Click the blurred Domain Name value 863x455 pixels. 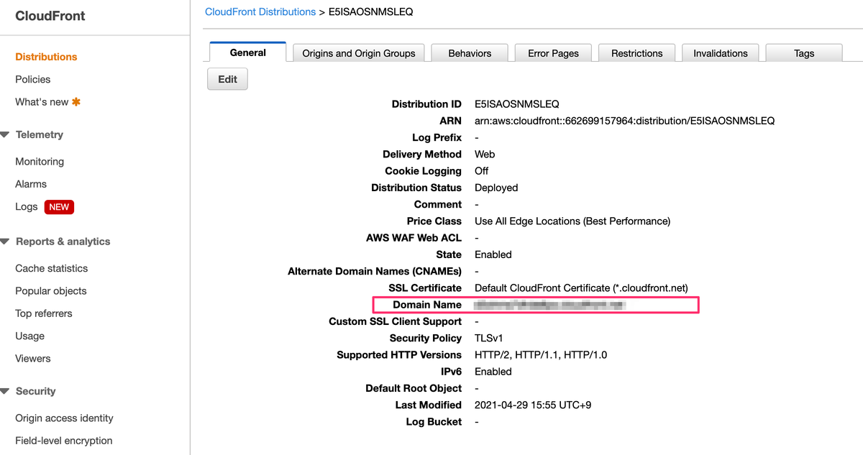coord(549,305)
